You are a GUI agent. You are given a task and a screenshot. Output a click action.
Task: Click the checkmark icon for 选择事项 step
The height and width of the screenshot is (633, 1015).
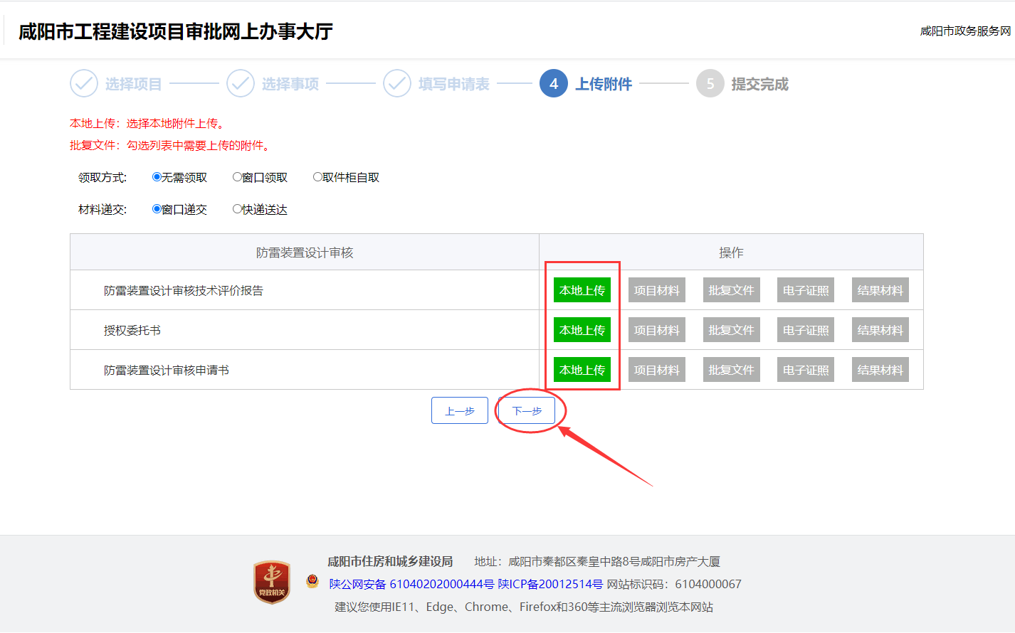(x=241, y=84)
